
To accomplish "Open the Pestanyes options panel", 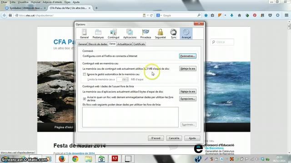I will [98, 34].
